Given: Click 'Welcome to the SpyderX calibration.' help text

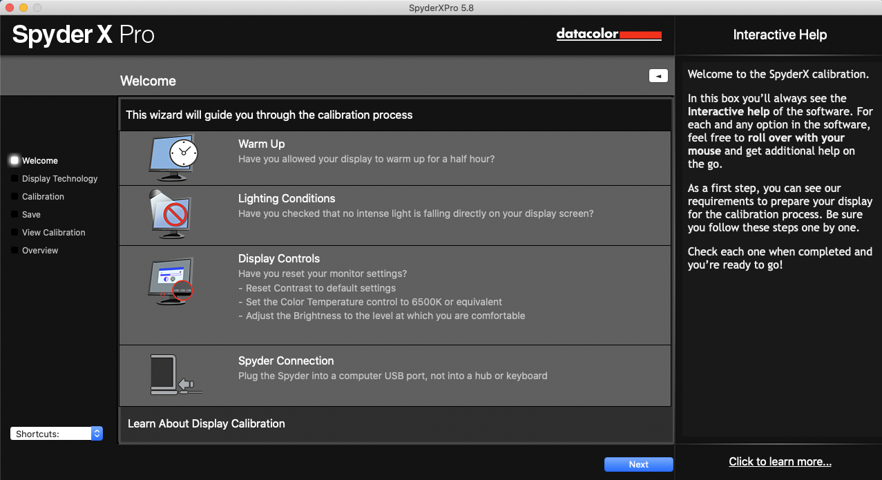Looking at the screenshot, I should (777, 74).
